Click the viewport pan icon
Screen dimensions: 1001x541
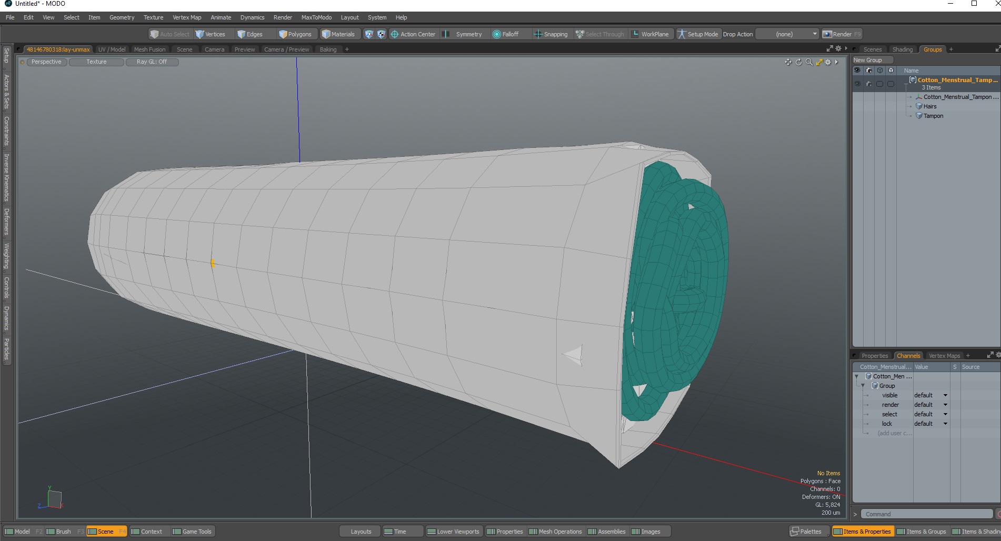(788, 62)
